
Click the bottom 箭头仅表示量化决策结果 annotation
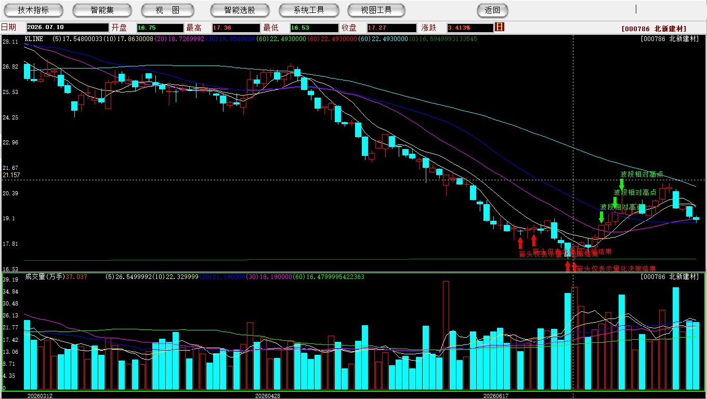tap(616, 269)
